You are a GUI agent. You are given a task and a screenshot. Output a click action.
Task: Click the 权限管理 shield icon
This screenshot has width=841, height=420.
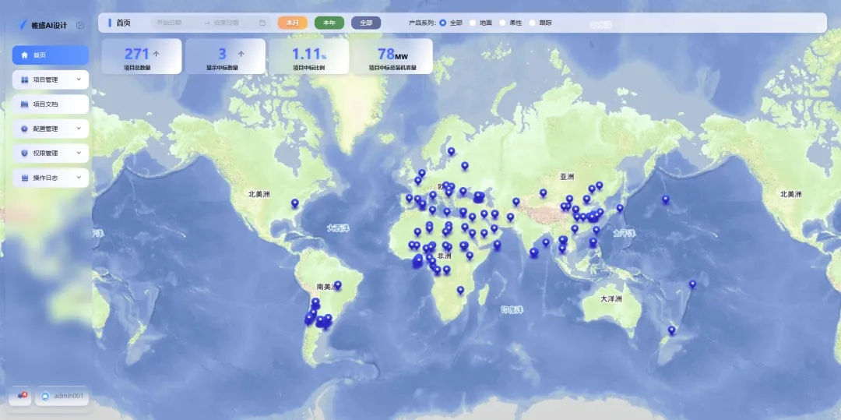[x=24, y=154]
